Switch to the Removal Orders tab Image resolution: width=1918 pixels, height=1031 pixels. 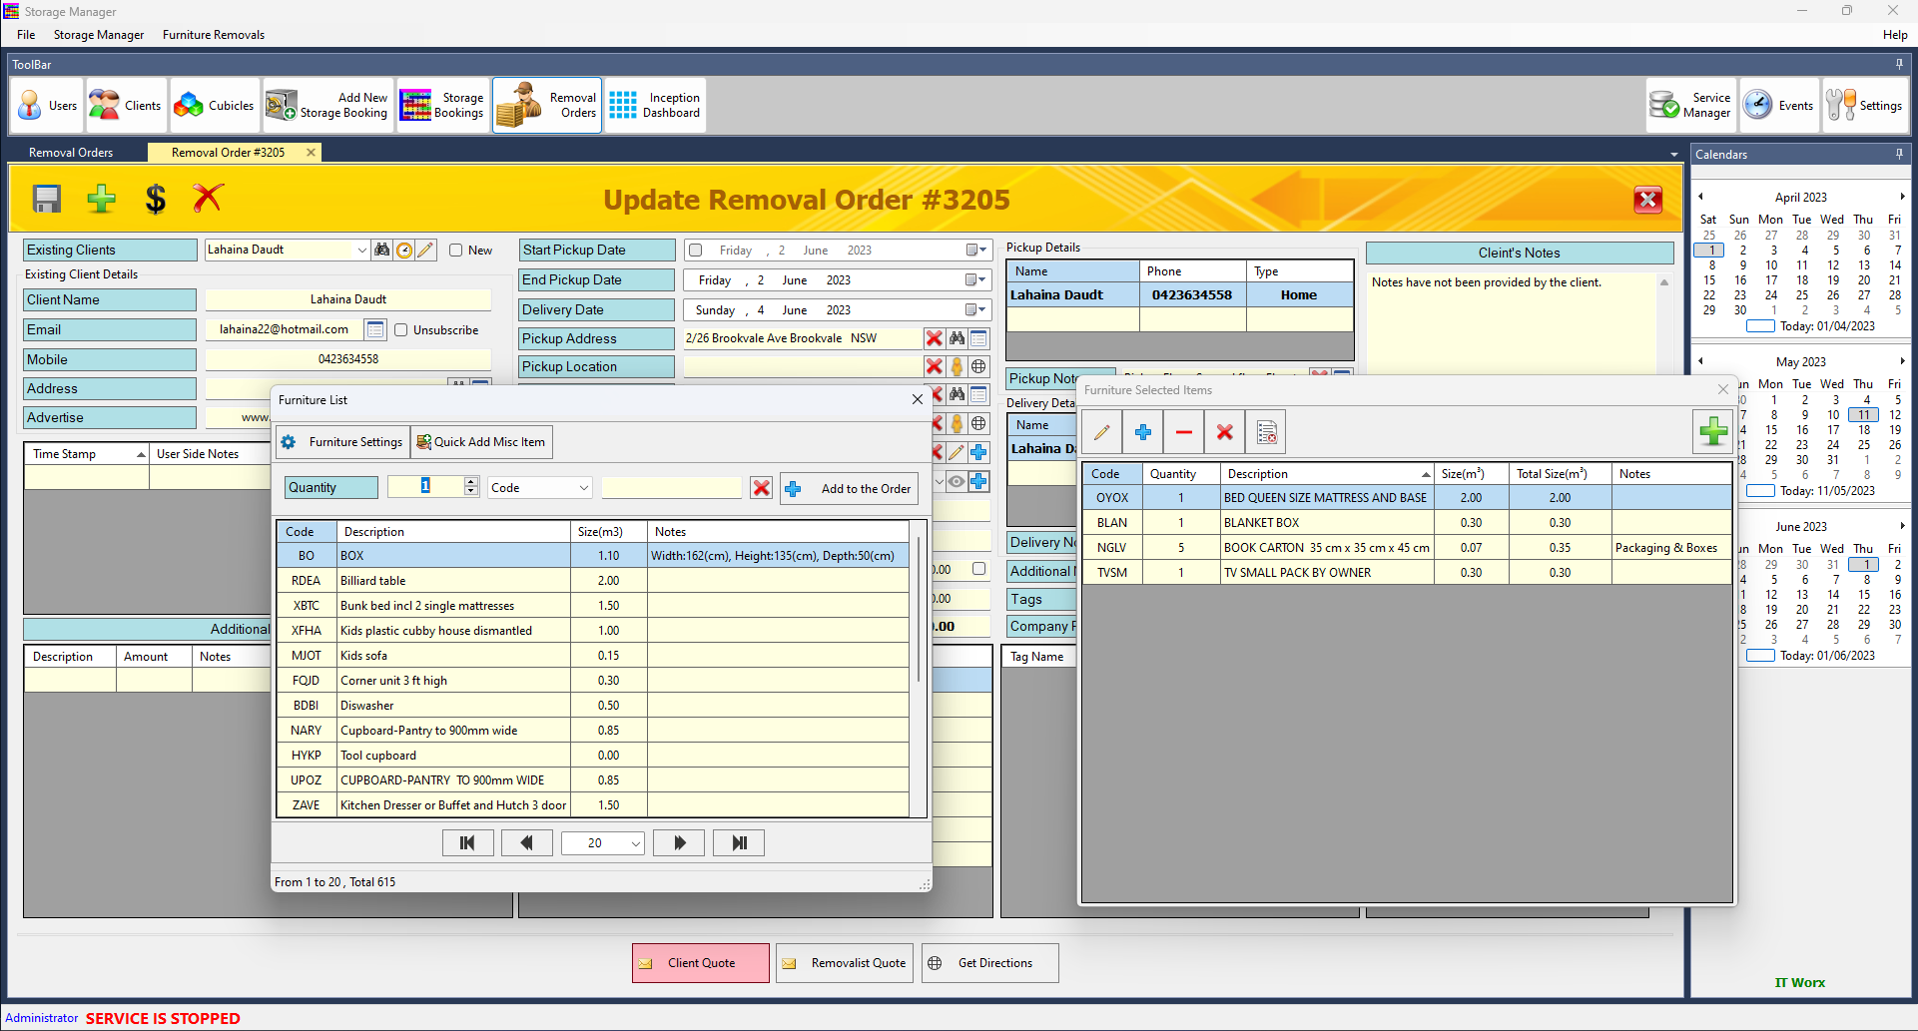(71, 153)
